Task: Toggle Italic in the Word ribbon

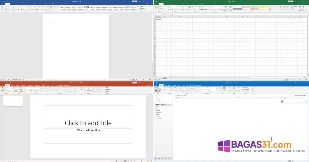Action: point(17,9)
